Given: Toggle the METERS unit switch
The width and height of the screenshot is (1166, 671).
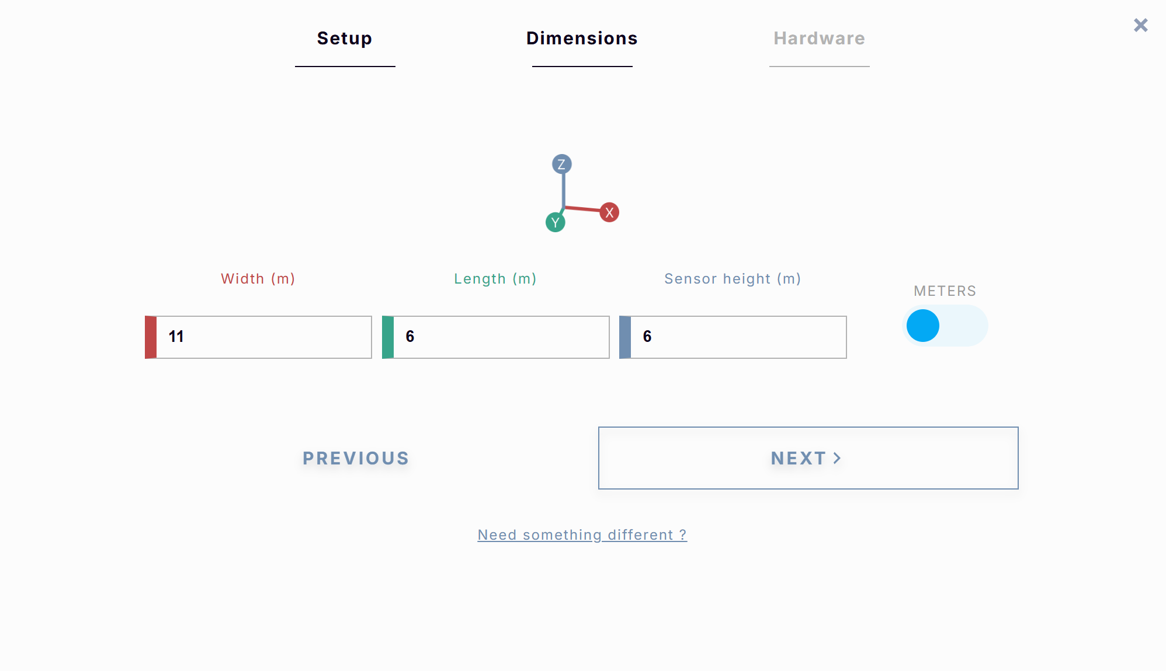Looking at the screenshot, I should click(945, 326).
